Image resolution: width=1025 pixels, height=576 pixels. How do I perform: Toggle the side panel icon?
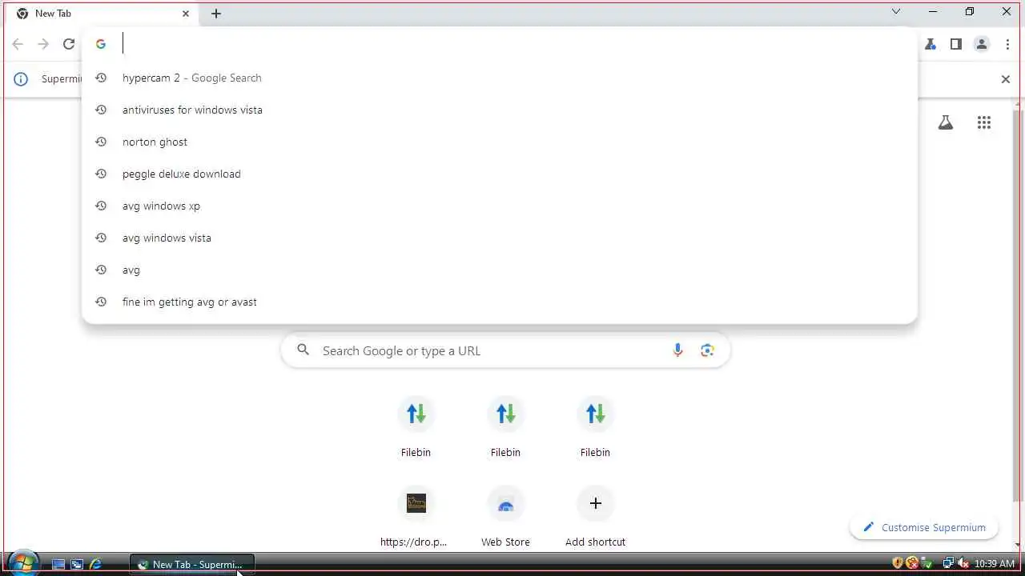(x=955, y=44)
